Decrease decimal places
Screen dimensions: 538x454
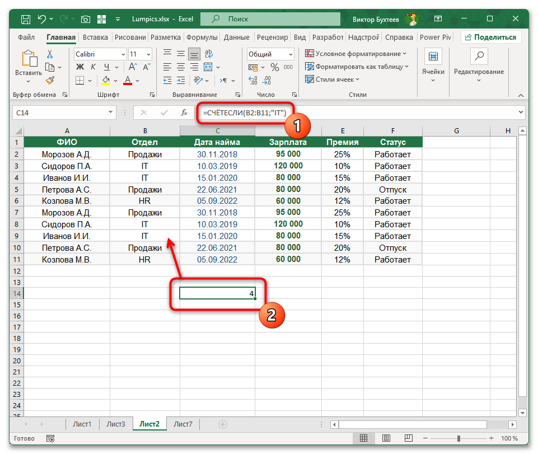(x=266, y=81)
